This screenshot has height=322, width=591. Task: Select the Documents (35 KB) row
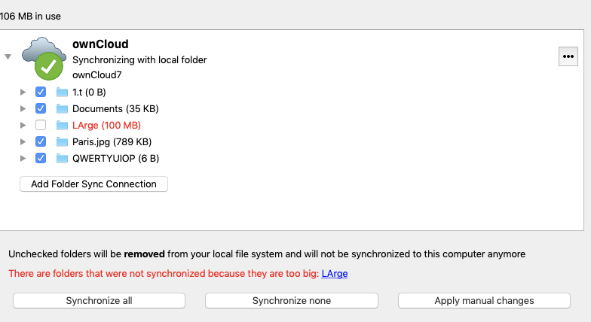[x=116, y=108]
